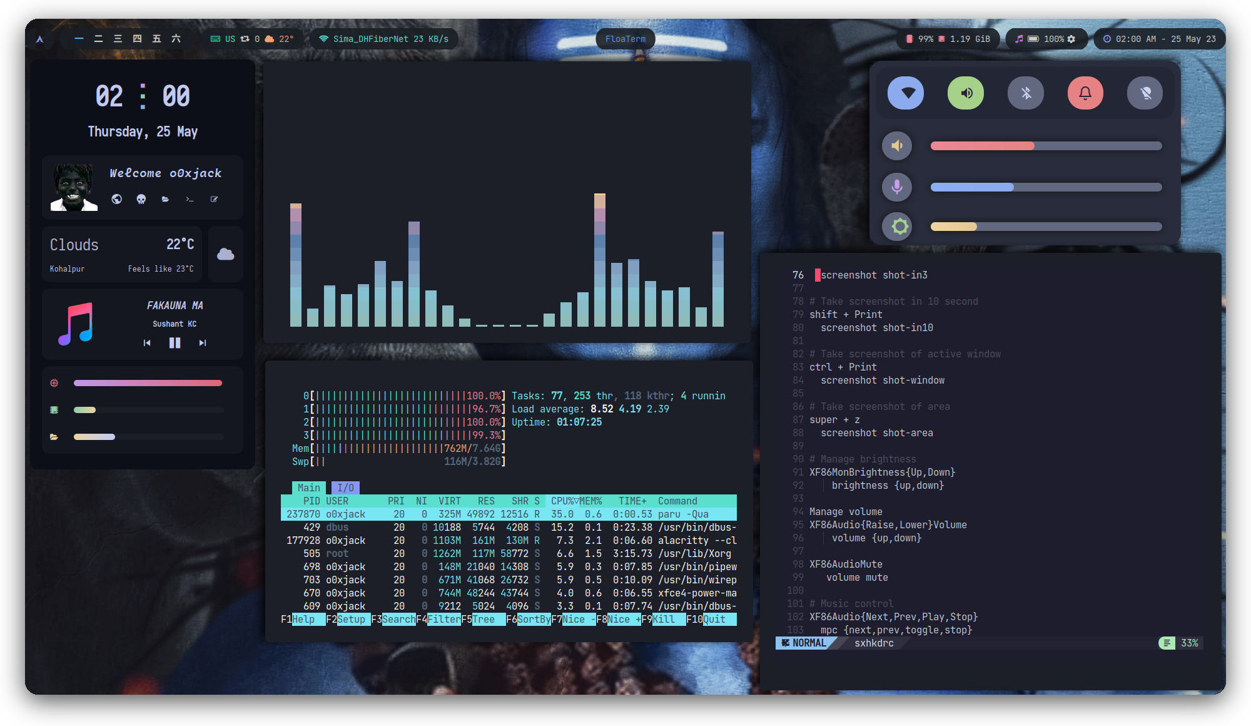Image resolution: width=1251 pixels, height=726 pixels.
Task: Switch to the I/O tab in htop
Action: pos(344,488)
